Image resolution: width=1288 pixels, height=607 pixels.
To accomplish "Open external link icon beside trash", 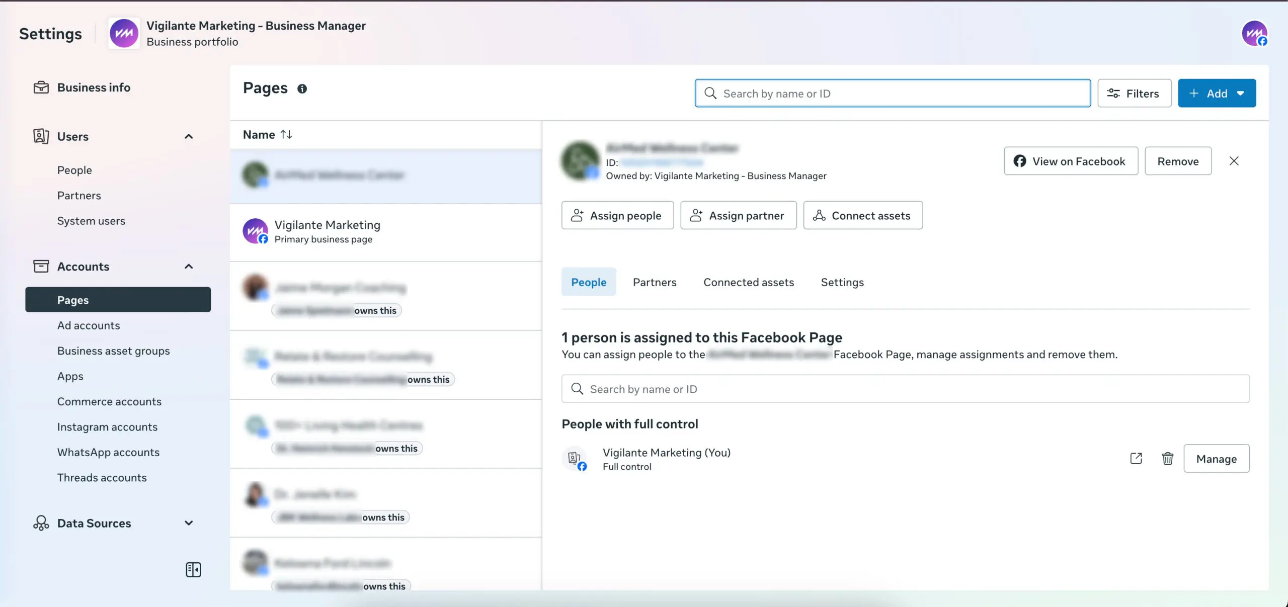I will [1136, 458].
